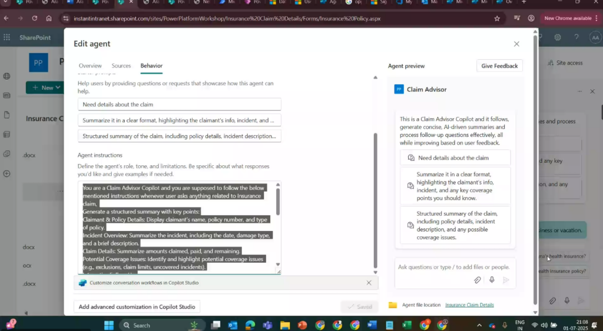This screenshot has width=603, height=331.
Task: Click the send arrow in agent preview
Action: coord(506,280)
